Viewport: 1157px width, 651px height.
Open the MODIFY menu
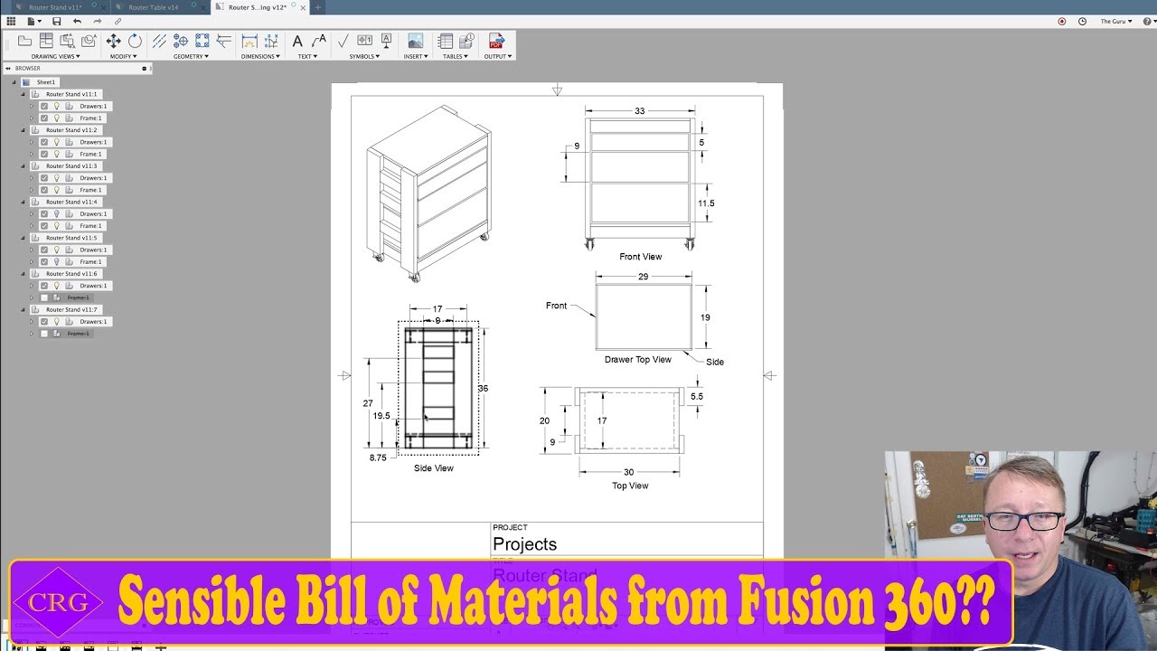(x=121, y=56)
